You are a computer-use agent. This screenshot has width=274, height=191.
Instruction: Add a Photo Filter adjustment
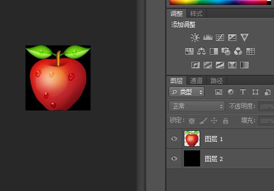coord(226,51)
